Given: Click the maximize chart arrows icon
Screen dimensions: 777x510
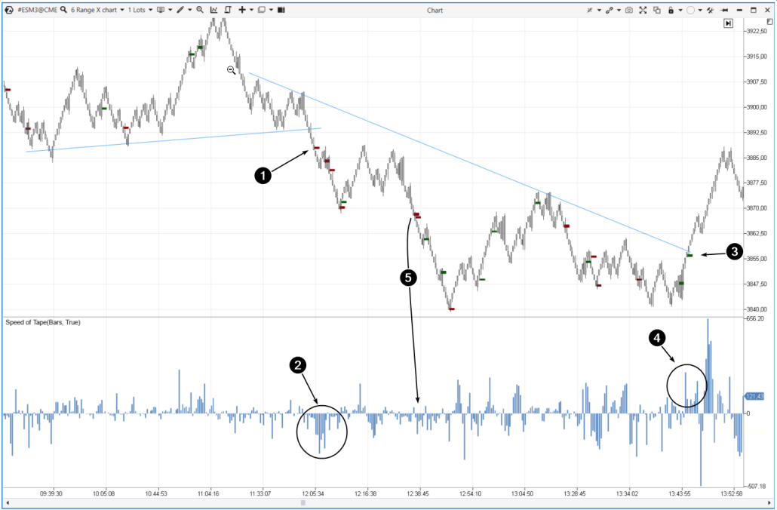Looking at the screenshot, I should (x=643, y=10).
